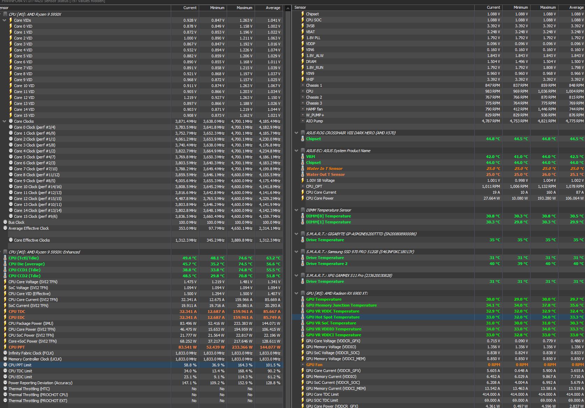Select the power icon next to CPU PPT
Image resolution: width=585 pixels, height=408 pixels.
click(x=5, y=347)
